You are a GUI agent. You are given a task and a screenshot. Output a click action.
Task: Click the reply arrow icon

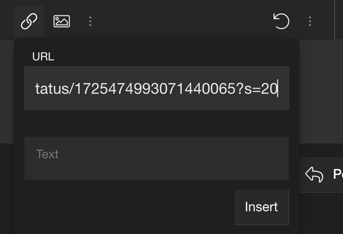click(314, 175)
